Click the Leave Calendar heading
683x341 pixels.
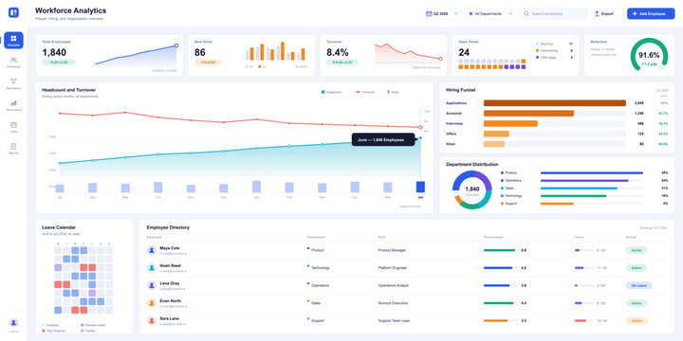pos(59,227)
